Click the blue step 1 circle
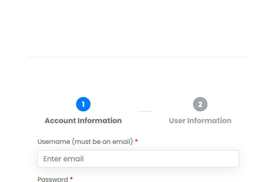 click(83, 104)
